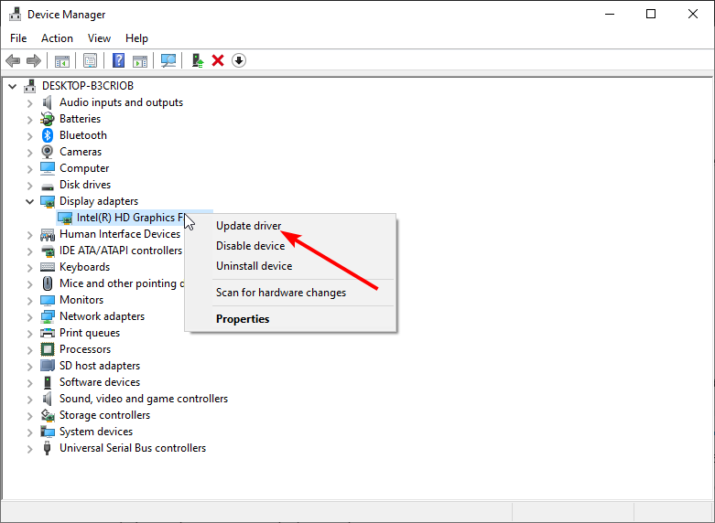Expand Sound, video and game controllers arrow
This screenshot has height=523, width=715.
coord(29,399)
